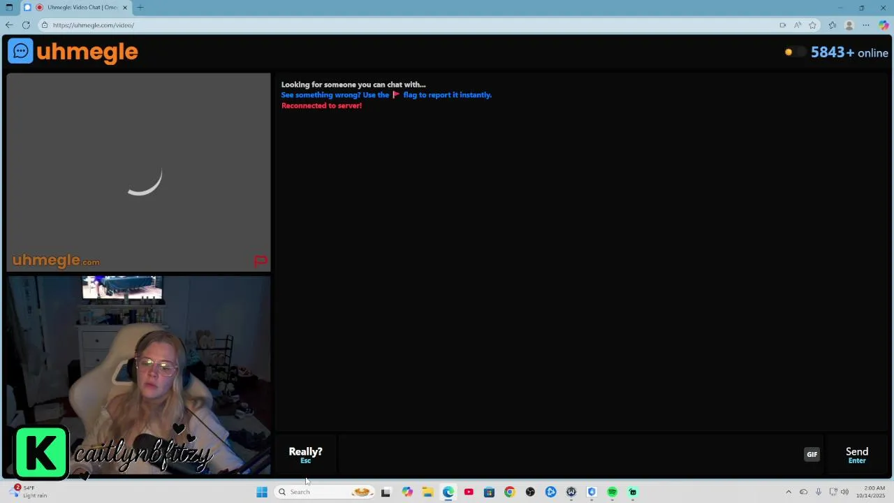Open Google Chrome from the taskbar
894x503 pixels.
pyautogui.click(x=509, y=492)
